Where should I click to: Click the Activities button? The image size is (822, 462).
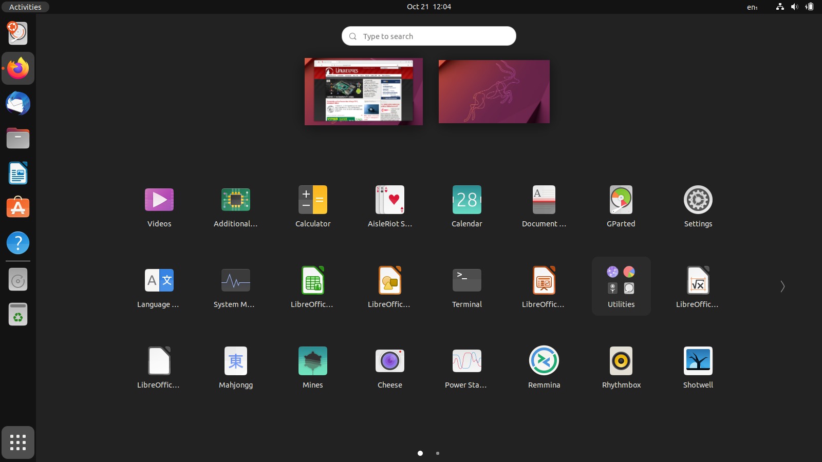[25, 7]
